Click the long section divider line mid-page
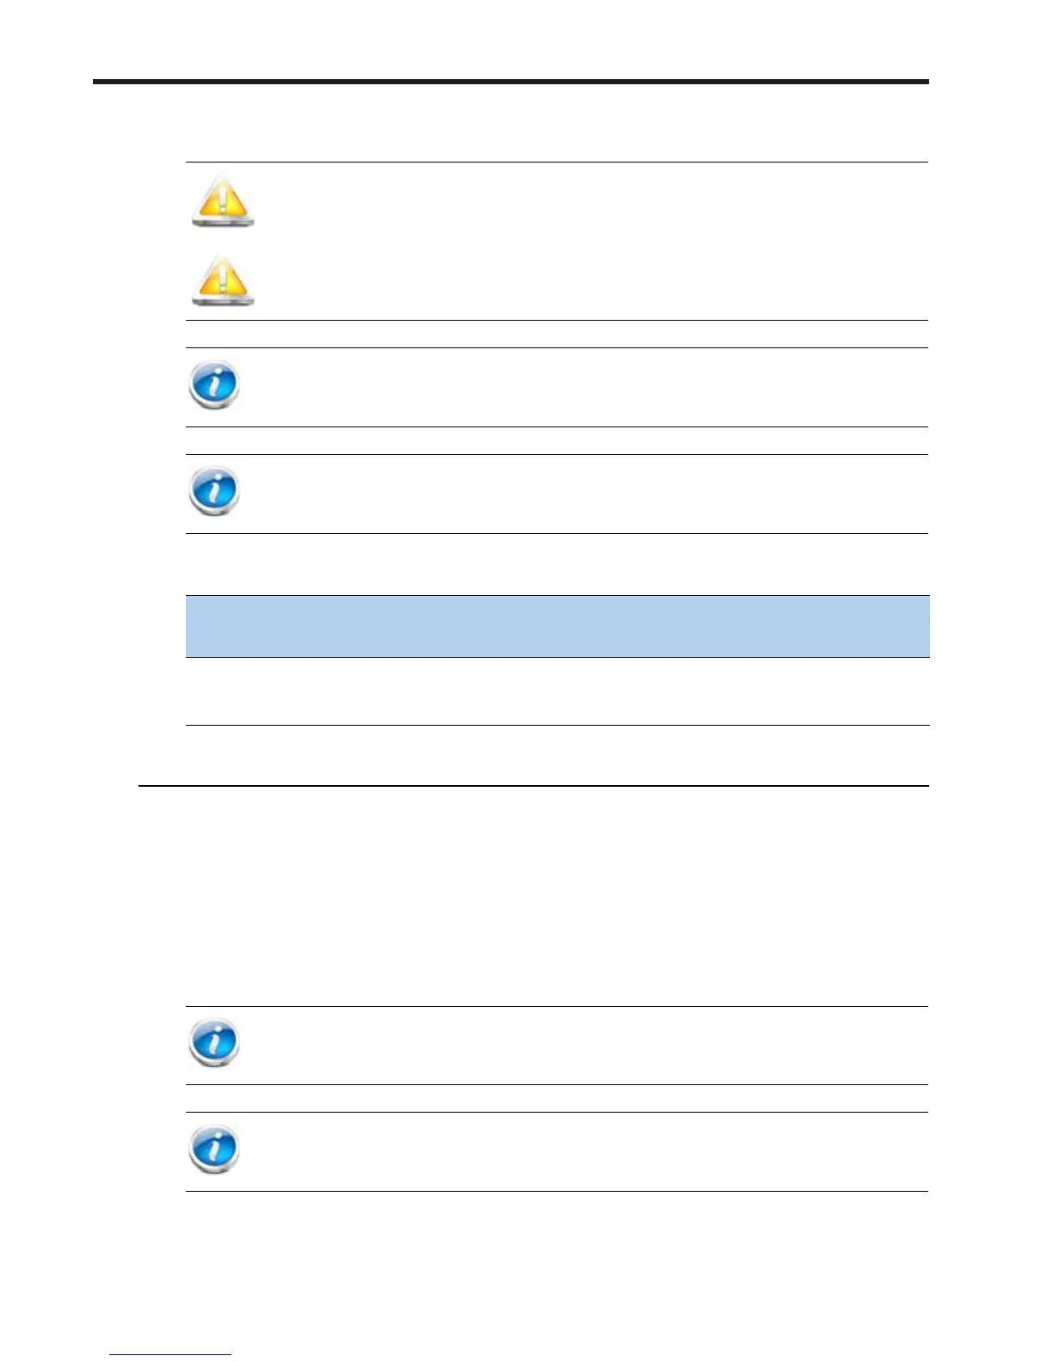The image size is (1053, 1362). (533, 786)
